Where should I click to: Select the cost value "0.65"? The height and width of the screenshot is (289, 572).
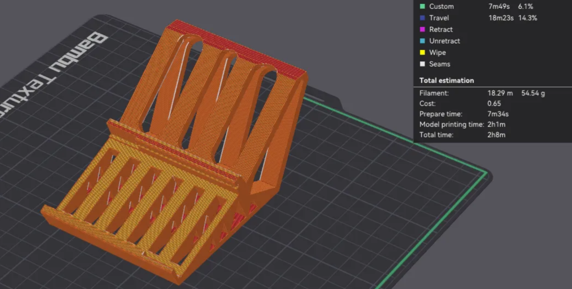494,103
